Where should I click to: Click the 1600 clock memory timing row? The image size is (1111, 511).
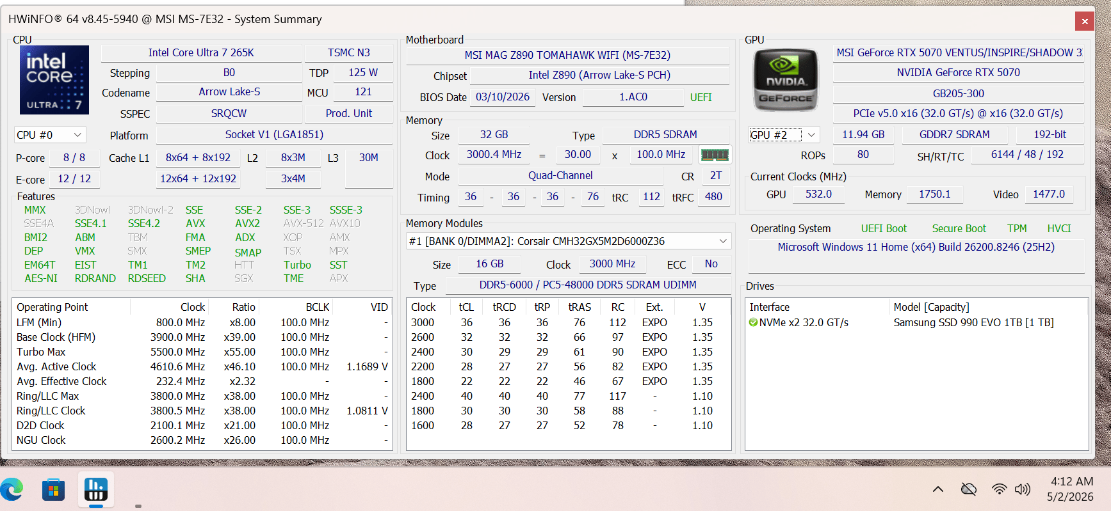point(569,426)
